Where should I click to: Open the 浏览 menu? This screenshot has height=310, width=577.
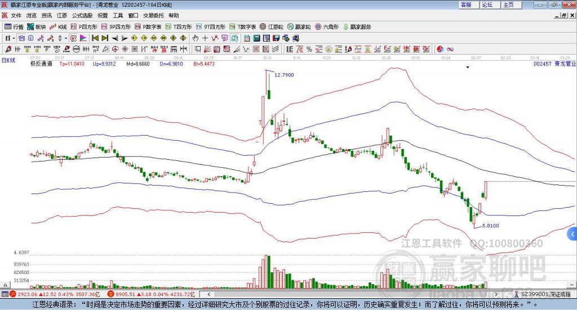point(32,15)
